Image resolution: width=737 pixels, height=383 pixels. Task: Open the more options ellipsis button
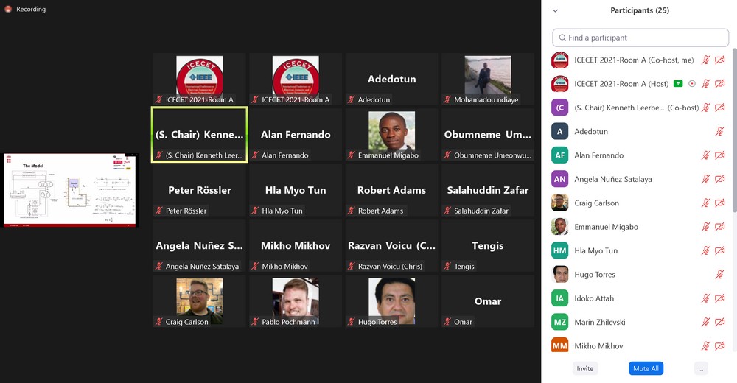point(700,368)
